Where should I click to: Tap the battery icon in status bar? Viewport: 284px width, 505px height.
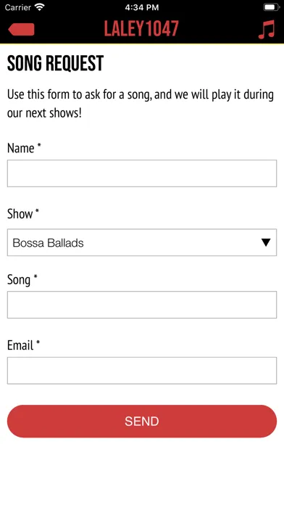tap(272, 7)
